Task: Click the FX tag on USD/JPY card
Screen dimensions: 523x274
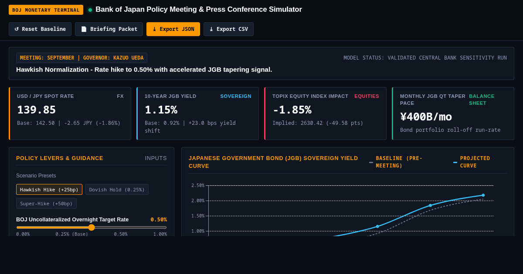Action: click(x=120, y=96)
